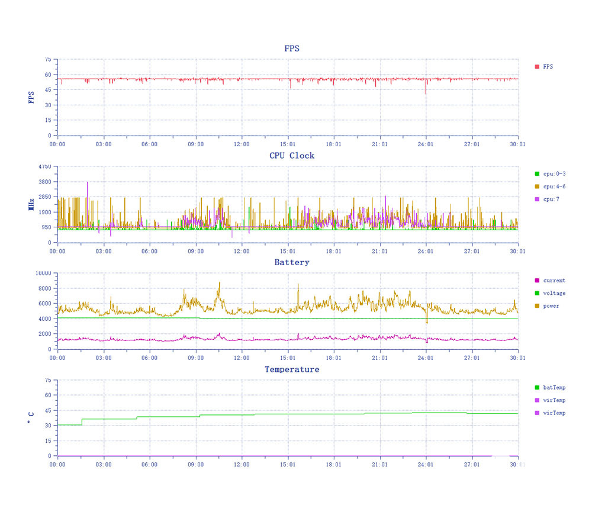The width and height of the screenshot is (592, 505).
Task: Select the Battery chart title
Action: point(292,262)
